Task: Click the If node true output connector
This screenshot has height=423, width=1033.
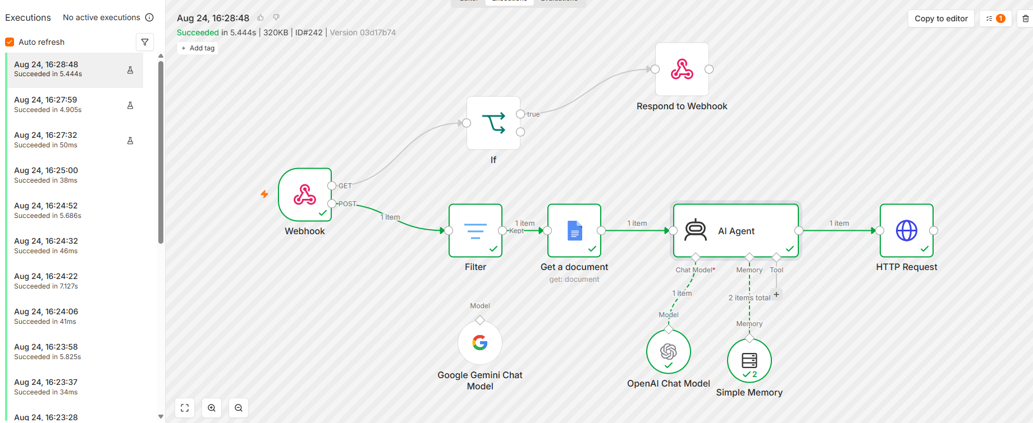Action: tap(520, 114)
